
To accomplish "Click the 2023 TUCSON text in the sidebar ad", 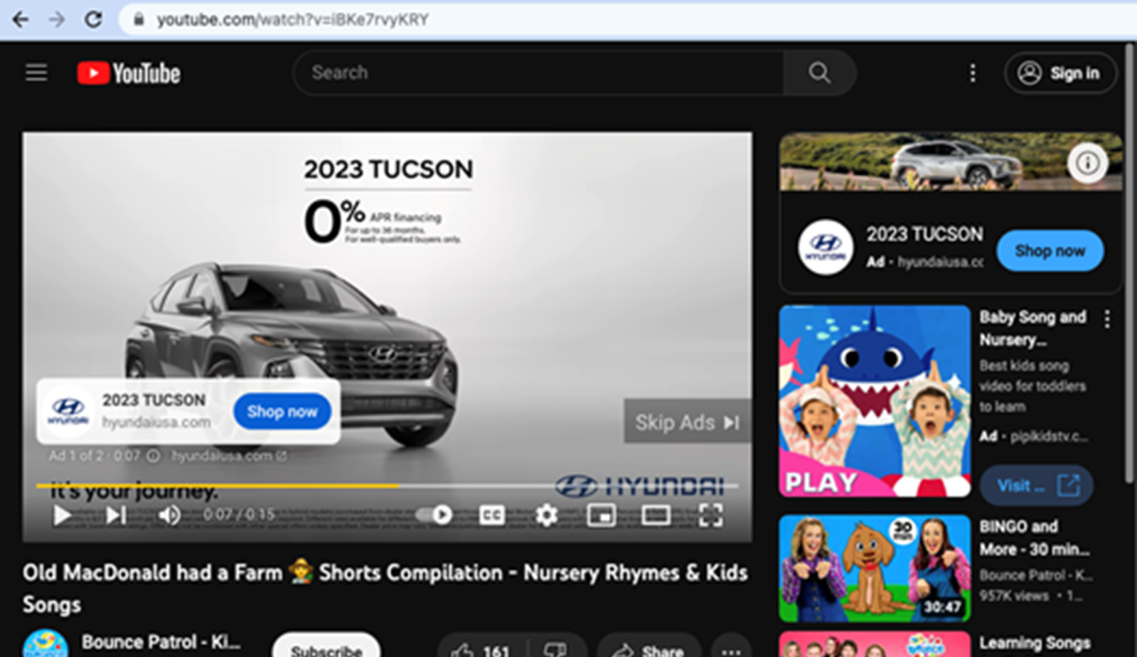I will tap(924, 235).
